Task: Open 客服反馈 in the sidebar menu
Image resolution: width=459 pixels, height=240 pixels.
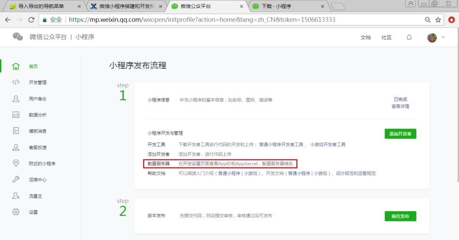Action: click(x=37, y=148)
